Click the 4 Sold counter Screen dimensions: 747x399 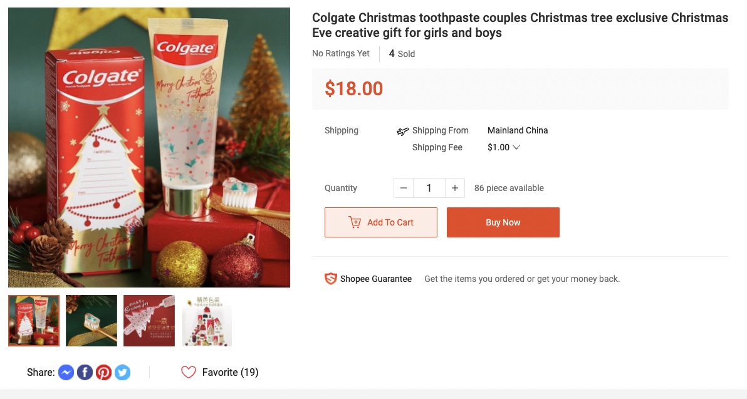point(401,53)
